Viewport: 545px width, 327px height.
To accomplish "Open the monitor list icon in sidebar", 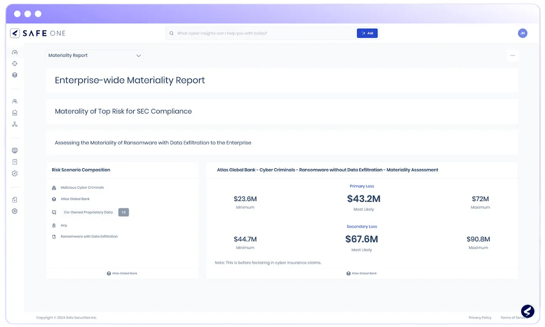I will 15,150.
